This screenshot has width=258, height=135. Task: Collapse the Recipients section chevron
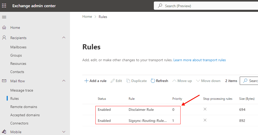click(x=64, y=38)
